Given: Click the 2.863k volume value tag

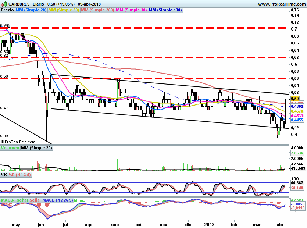Looking at the screenshot, I should pyautogui.click(x=297, y=153).
